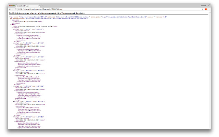Bookmark this page with the star icon
The image size is (219, 137).
coord(203,9)
